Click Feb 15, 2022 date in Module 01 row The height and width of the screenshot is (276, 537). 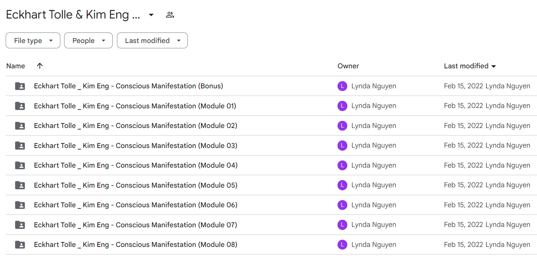pos(463,106)
